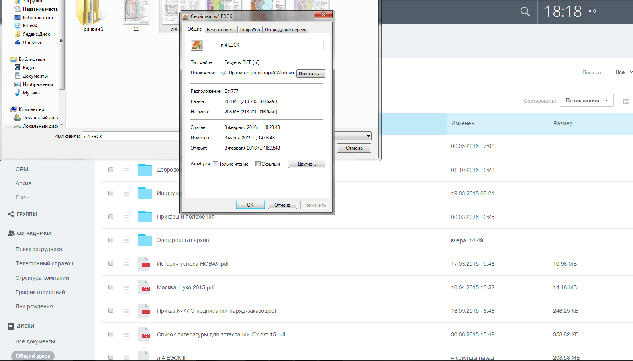Image resolution: width=633 pixels, height=361 pixels.
Task: Click the Другие... attributes button
Action: pos(306,164)
